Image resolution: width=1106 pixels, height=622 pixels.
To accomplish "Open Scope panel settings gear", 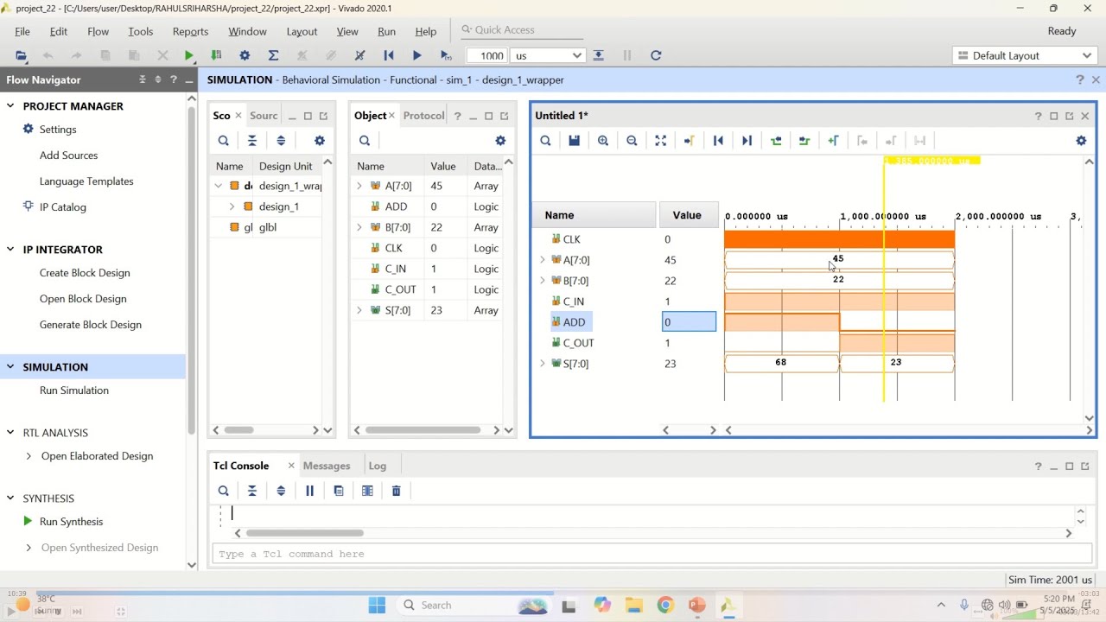I will 320,141.
